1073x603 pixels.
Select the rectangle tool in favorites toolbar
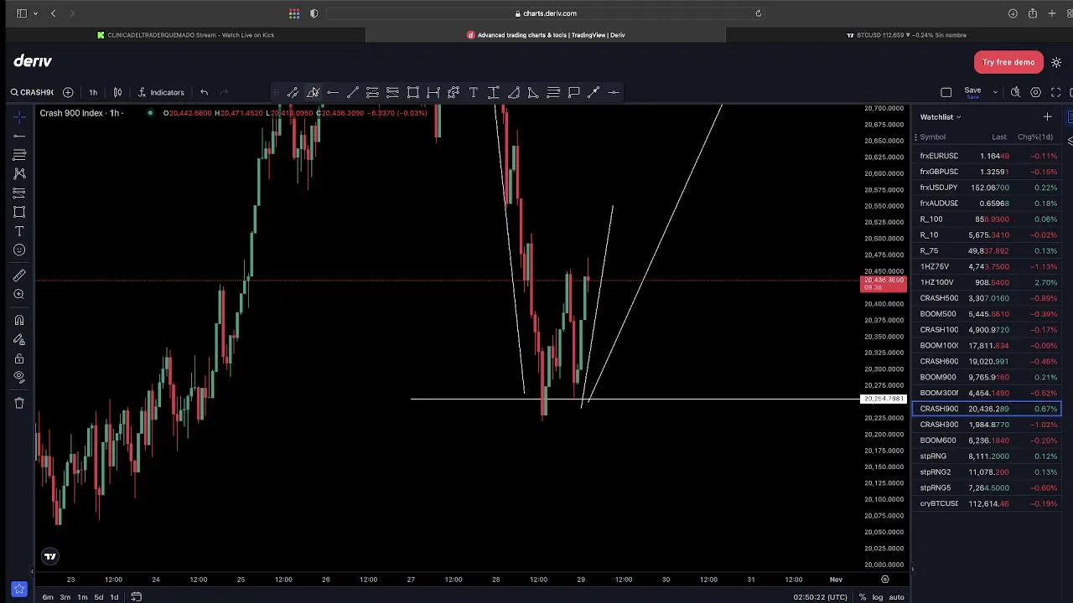tap(413, 92)
